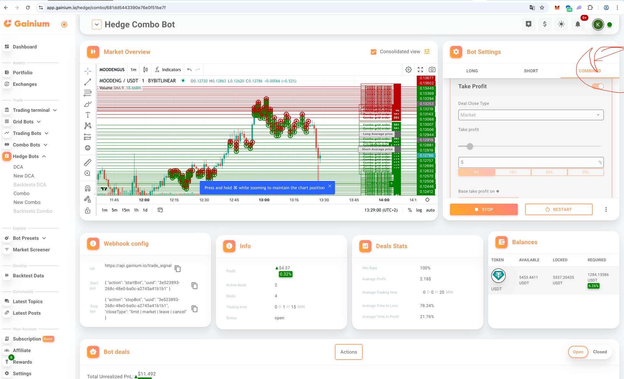Screen dimensions: 624x379
Task: Select the trend line drawing tool
Action: (x=88, y=82)
